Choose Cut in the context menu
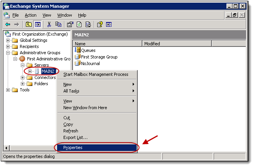This screenshot has height=168, width=255. click(96, 118)
